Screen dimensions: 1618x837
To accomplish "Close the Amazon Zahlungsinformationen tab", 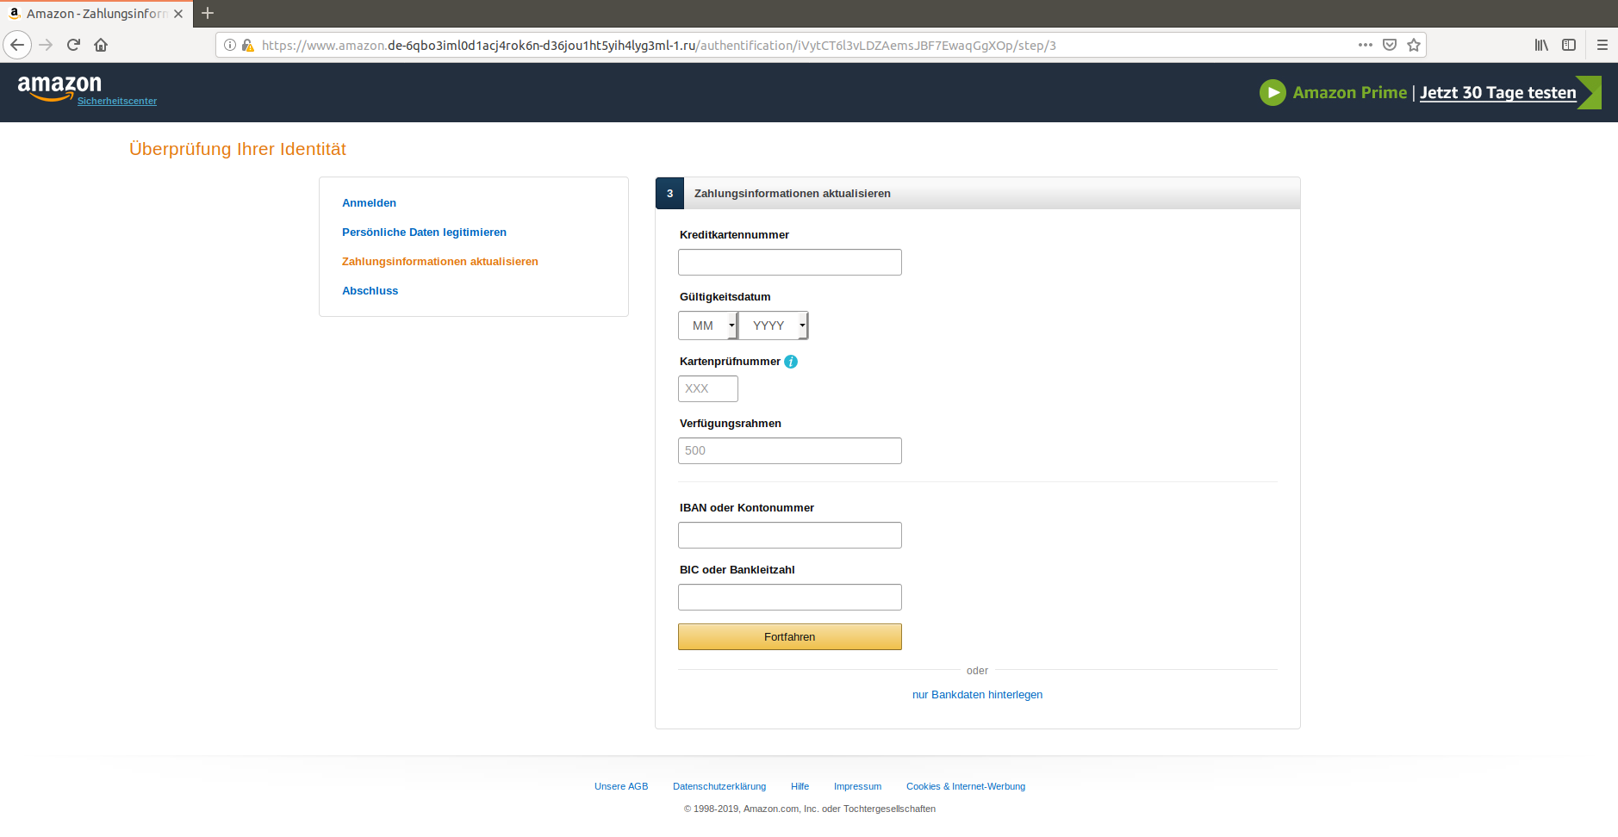I will pos(178,14).
